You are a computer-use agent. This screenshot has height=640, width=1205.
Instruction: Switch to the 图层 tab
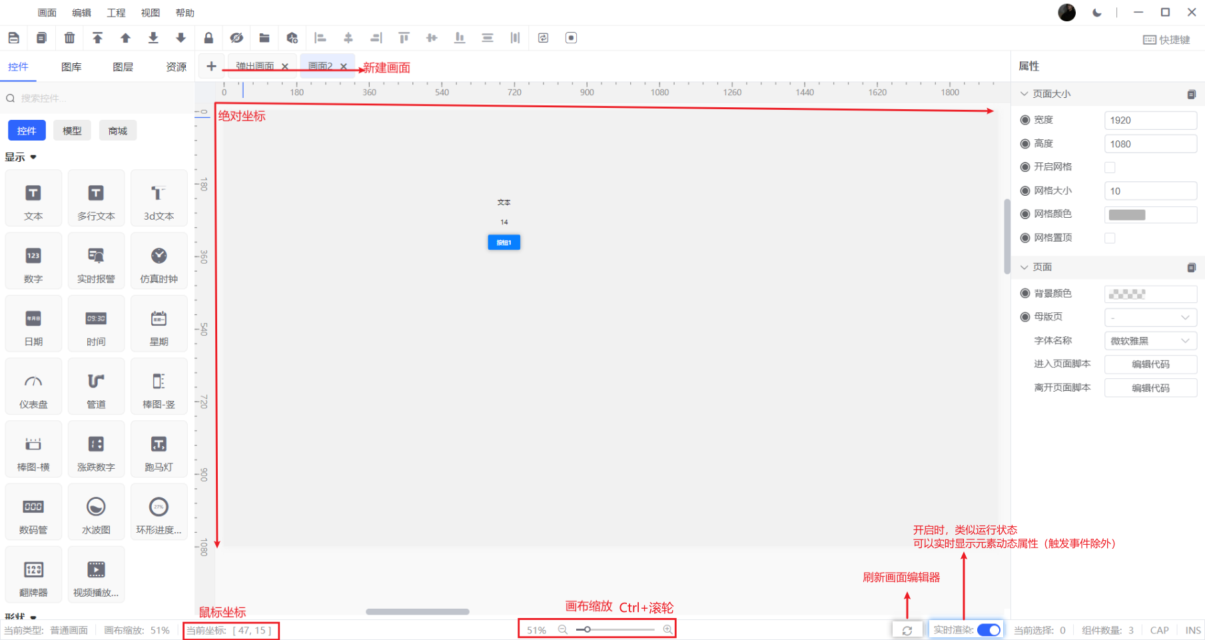click(123, 67)
